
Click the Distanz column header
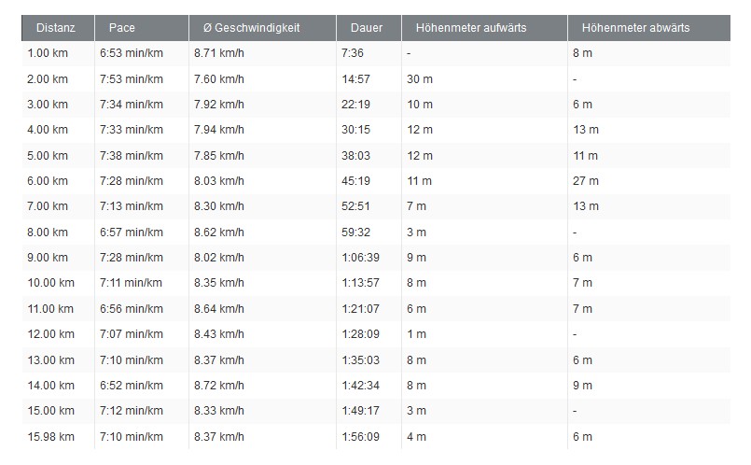coord(56,28)
